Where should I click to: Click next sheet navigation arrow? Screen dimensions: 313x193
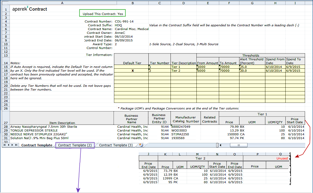tap(12, 145)
